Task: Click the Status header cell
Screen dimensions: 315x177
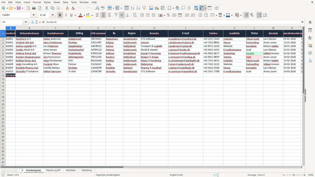Action: point(254,33)
